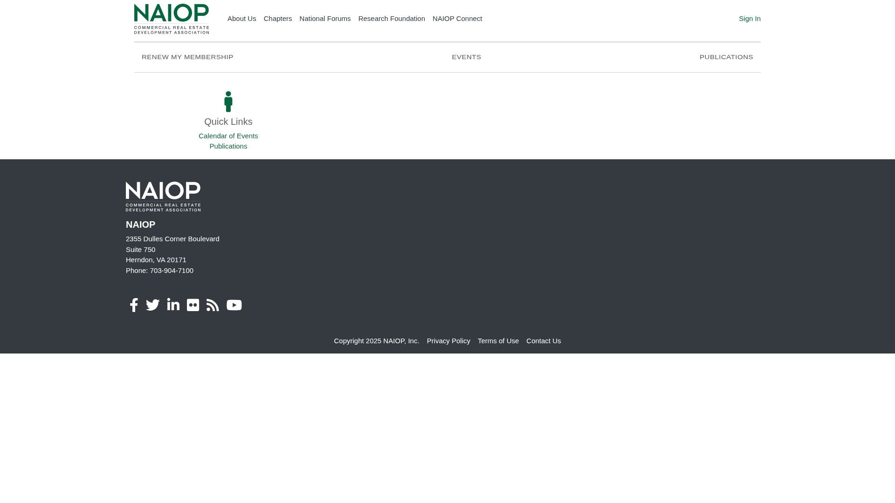Open the Flickr icon in footer
895x503 pixels.
193,305
